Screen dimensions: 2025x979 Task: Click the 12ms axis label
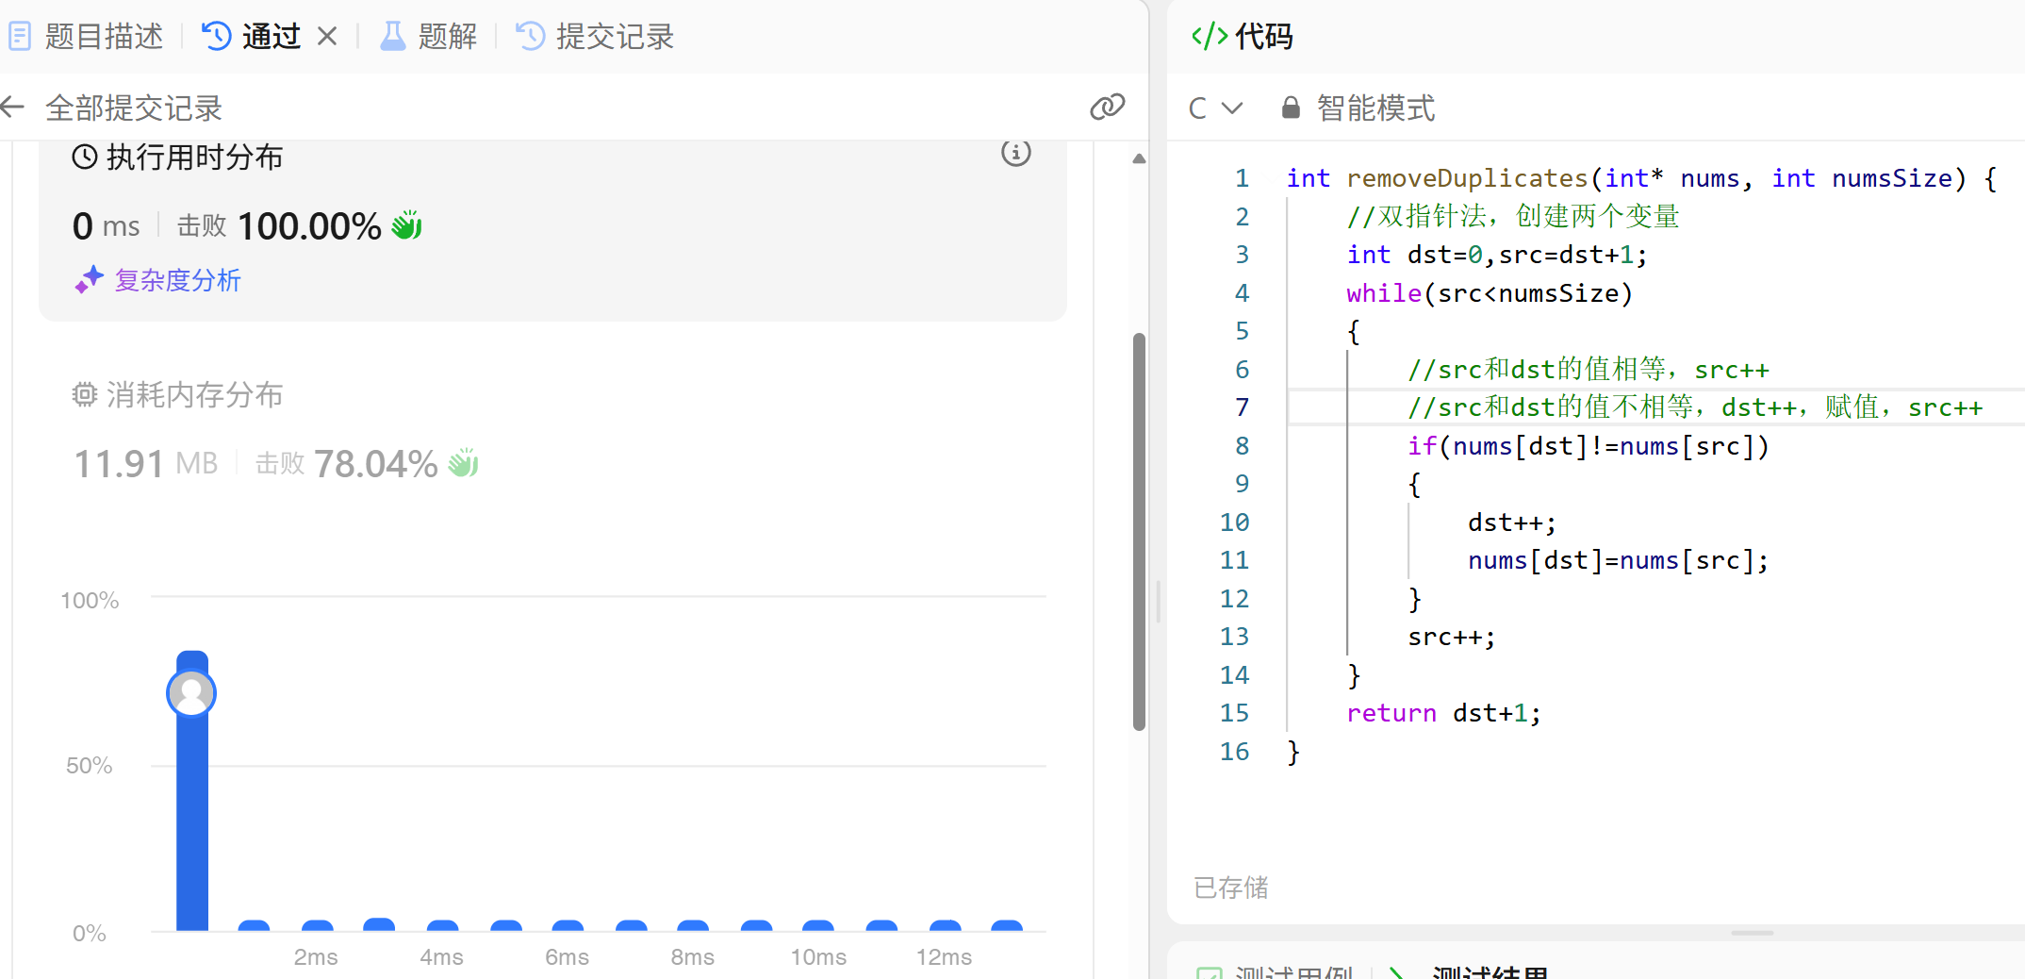[944, 957]
